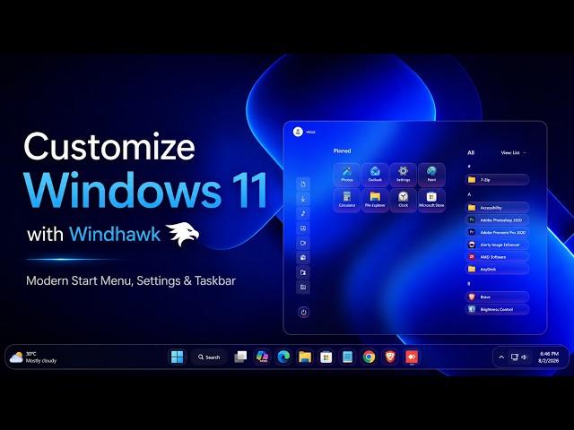Open Microsoft Edge from the taskbar

point(283,357)
